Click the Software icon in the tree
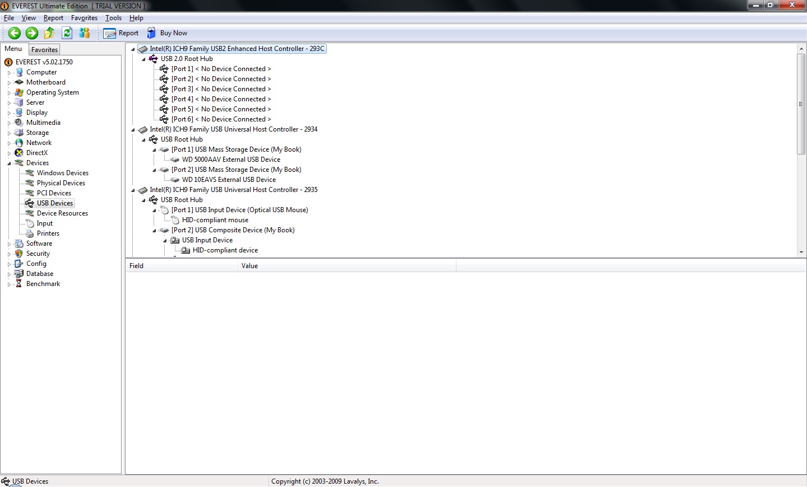Viewport: 807px width, 487px height. pos(19,243)
